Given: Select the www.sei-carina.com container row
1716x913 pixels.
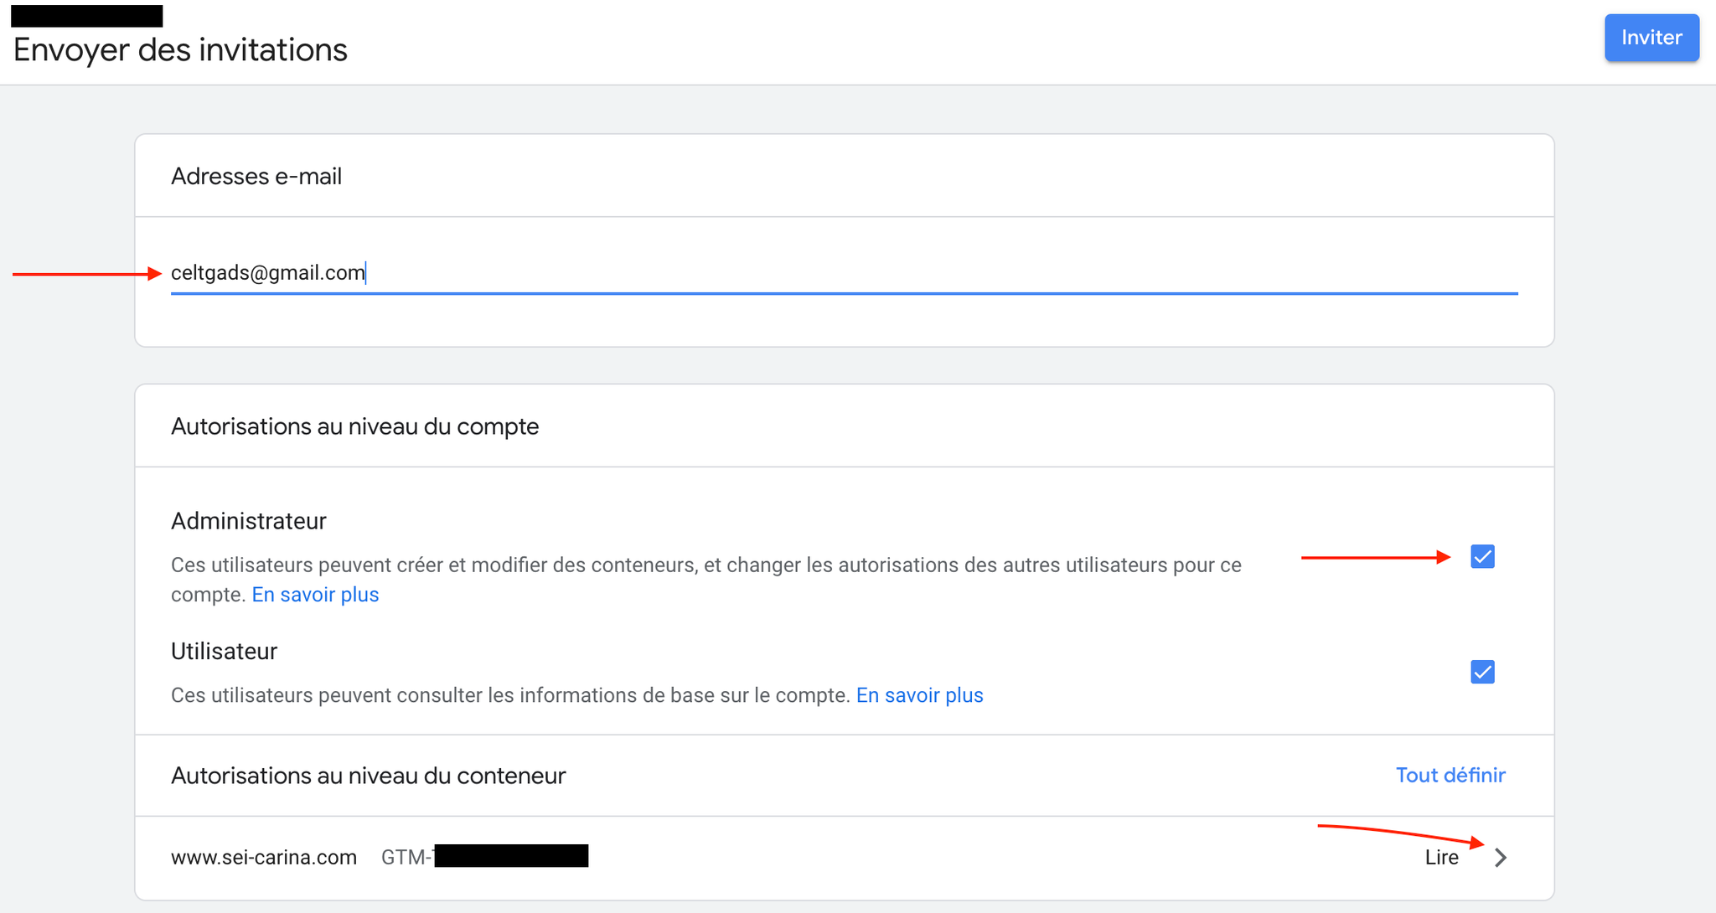Looking at the screenshot, I should (264, 858).
